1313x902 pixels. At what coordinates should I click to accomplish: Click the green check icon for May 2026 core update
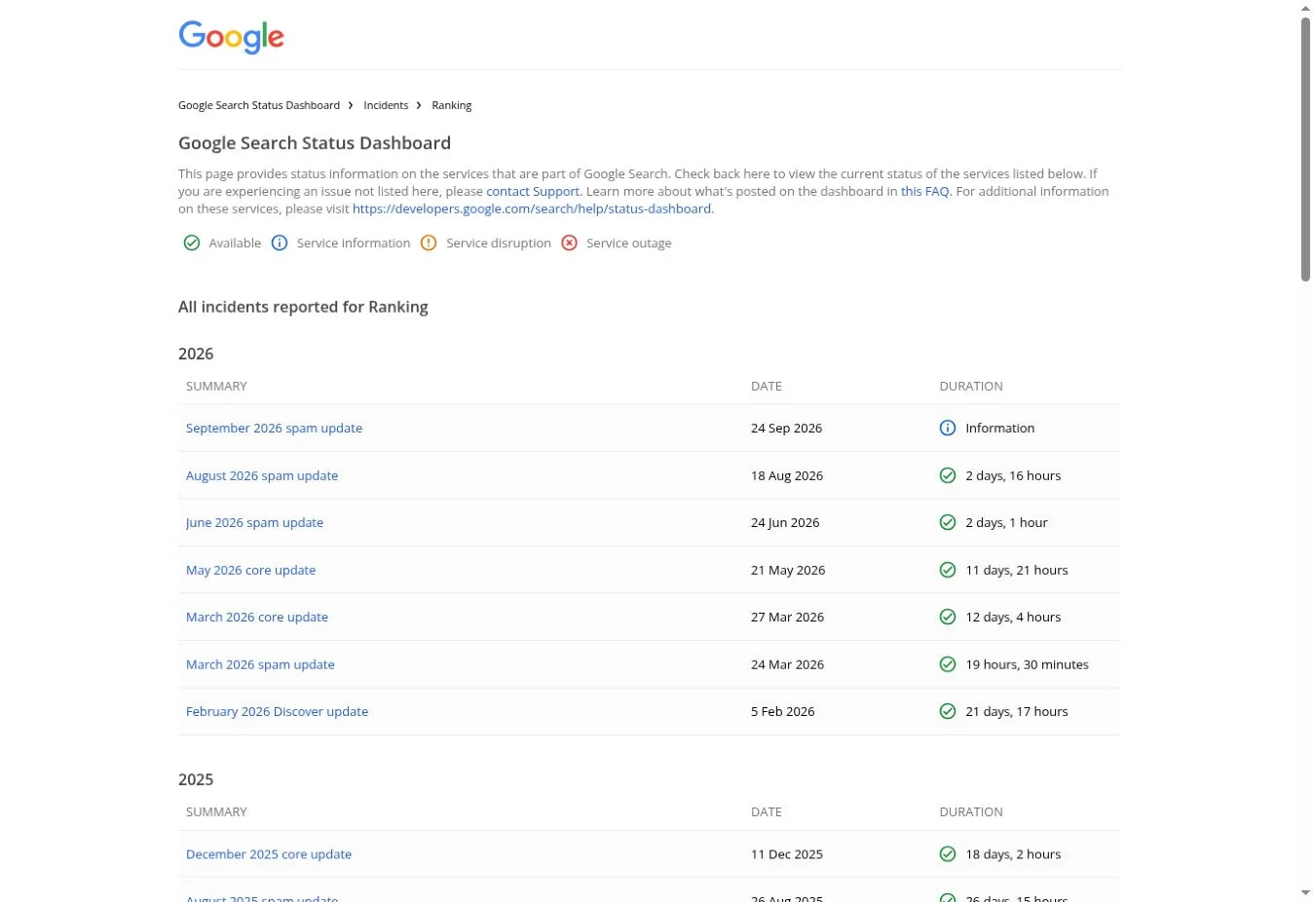(948, 570)
